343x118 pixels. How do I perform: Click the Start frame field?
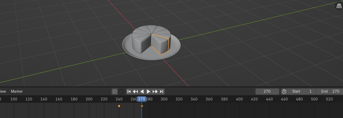[x=301, y=91]
